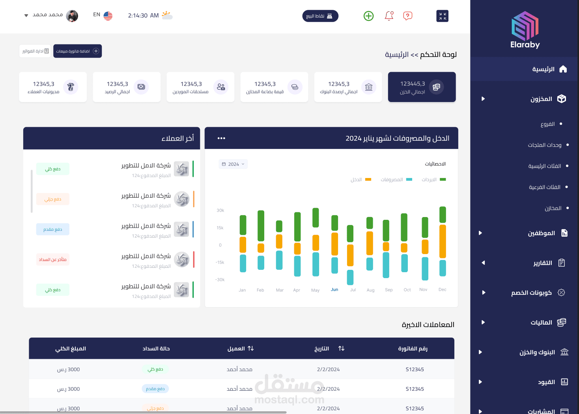
Task: Click the sort arrows on the التاريخ column
Action: pos(341,349)
